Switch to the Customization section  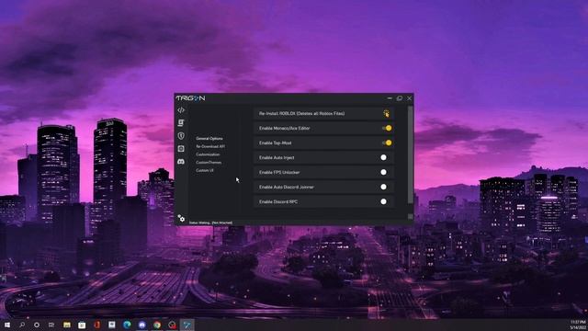click(208, 154)
